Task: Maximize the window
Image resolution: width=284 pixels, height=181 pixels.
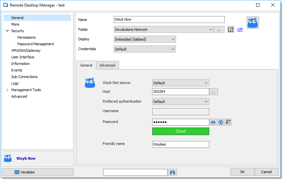Action: click(x=258, y=5)
